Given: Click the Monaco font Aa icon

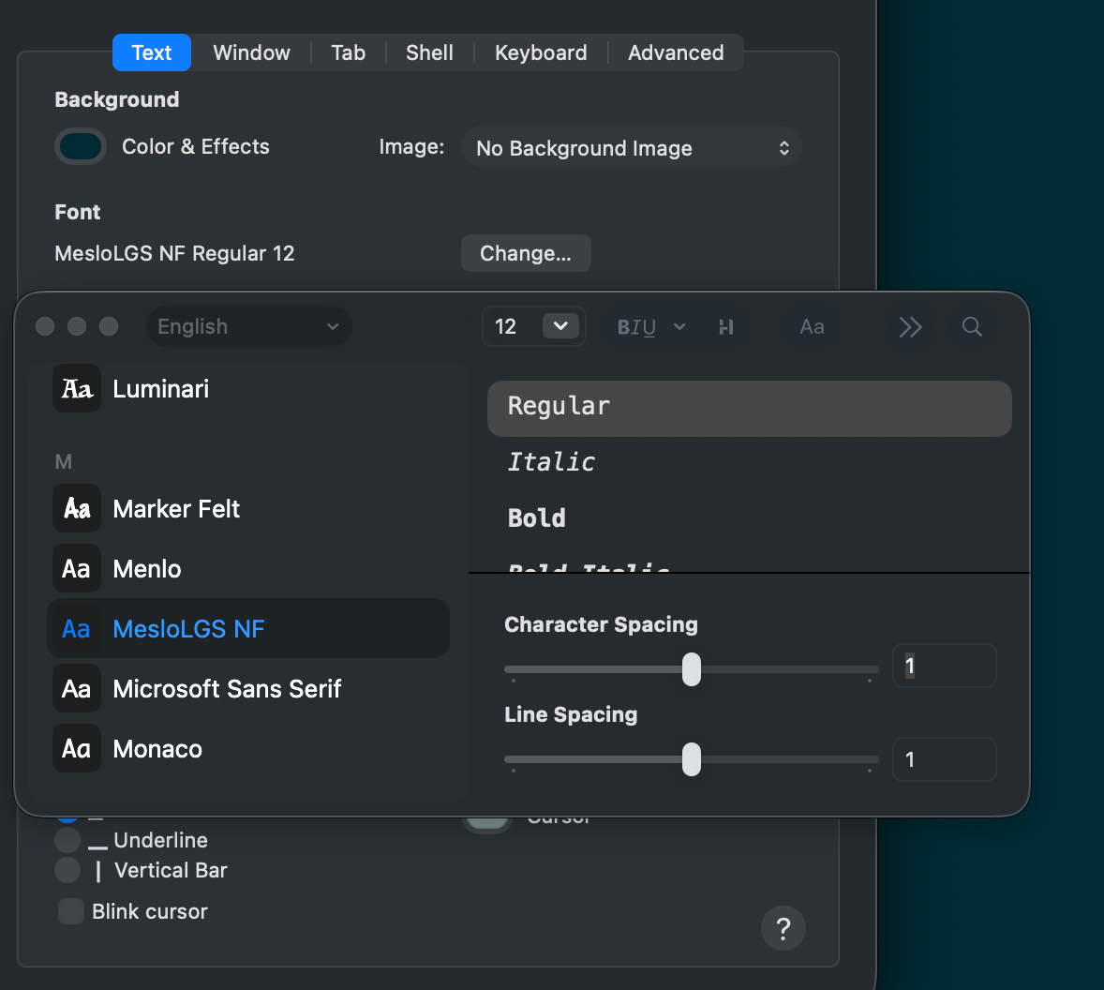Looking at the screenshot, I should click(77, 748).
